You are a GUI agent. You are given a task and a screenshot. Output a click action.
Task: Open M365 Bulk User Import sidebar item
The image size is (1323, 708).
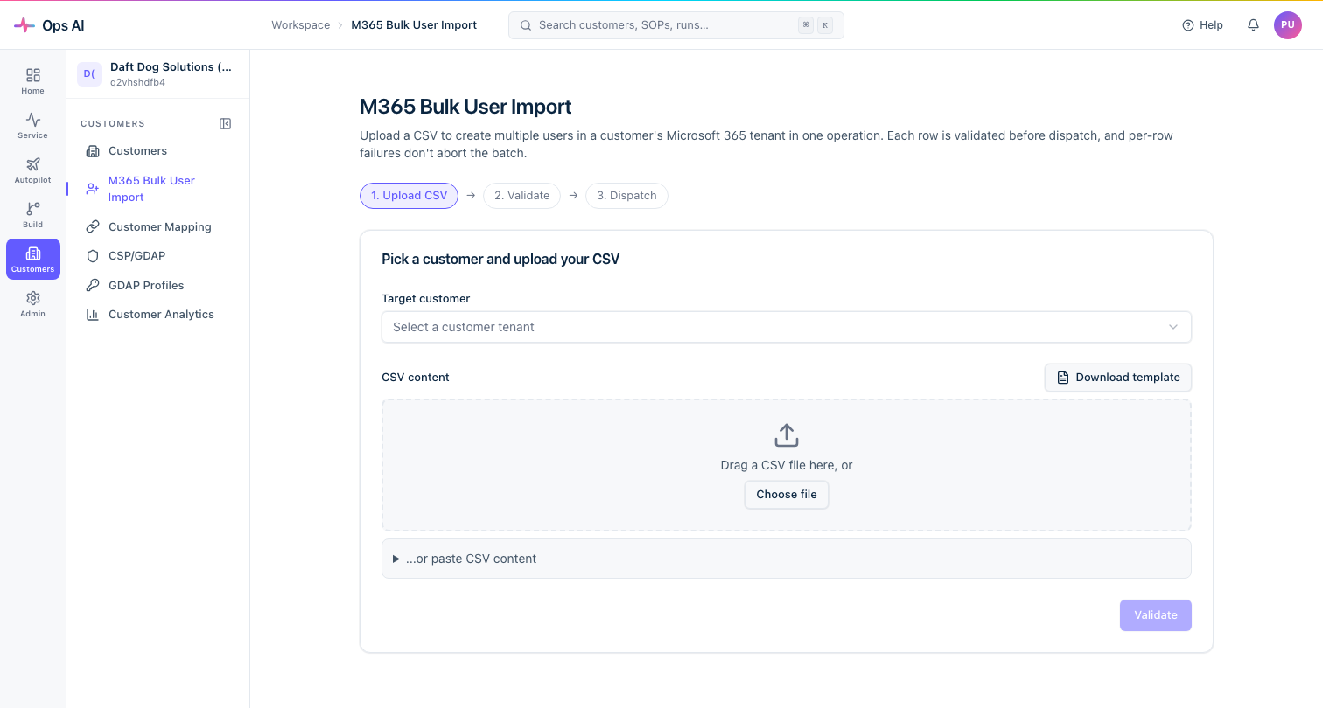click(157, 189)
